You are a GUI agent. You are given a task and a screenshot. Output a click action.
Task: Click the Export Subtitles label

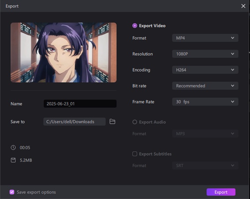coord(155,154)
